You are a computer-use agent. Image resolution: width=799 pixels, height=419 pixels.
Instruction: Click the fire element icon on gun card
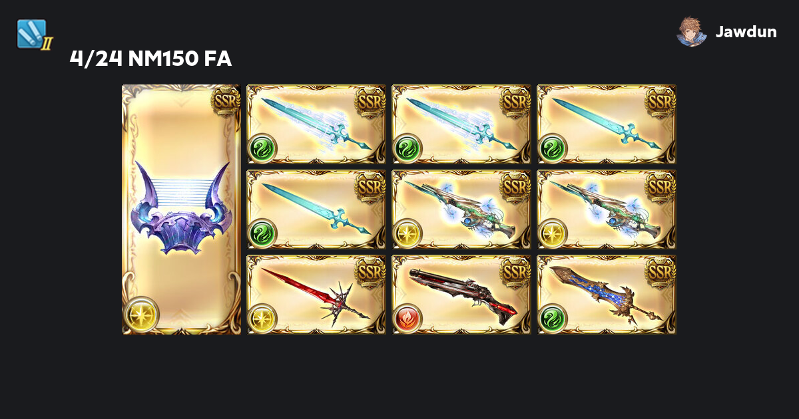click(x=407, y=319)
